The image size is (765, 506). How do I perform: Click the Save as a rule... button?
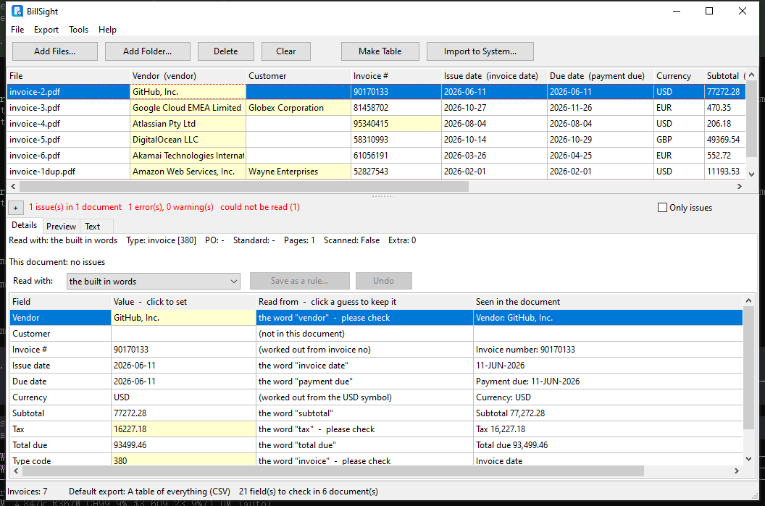(x=300, y=281)
